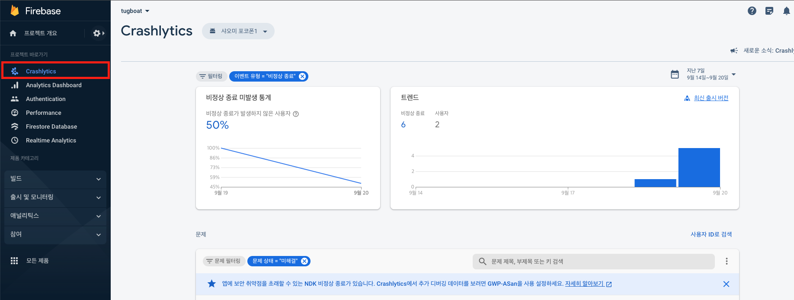Dismiss the NDK crash banner
This screenshot has height=300, width=794.
pos(726,284)
